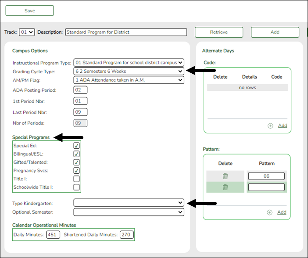Open the Instructional Program Type dropdown
The height and width of the screenshot is (258, 308).
tap(129, 63)
